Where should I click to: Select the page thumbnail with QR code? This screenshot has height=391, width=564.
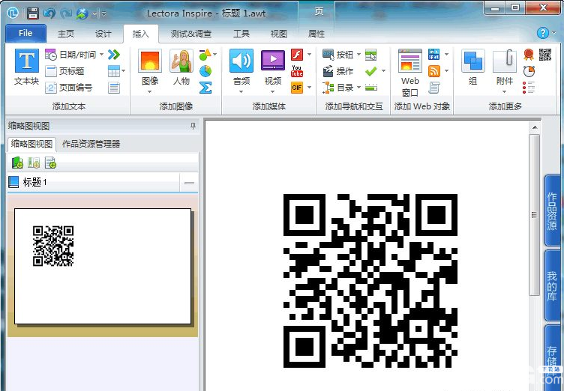point(103,266)
